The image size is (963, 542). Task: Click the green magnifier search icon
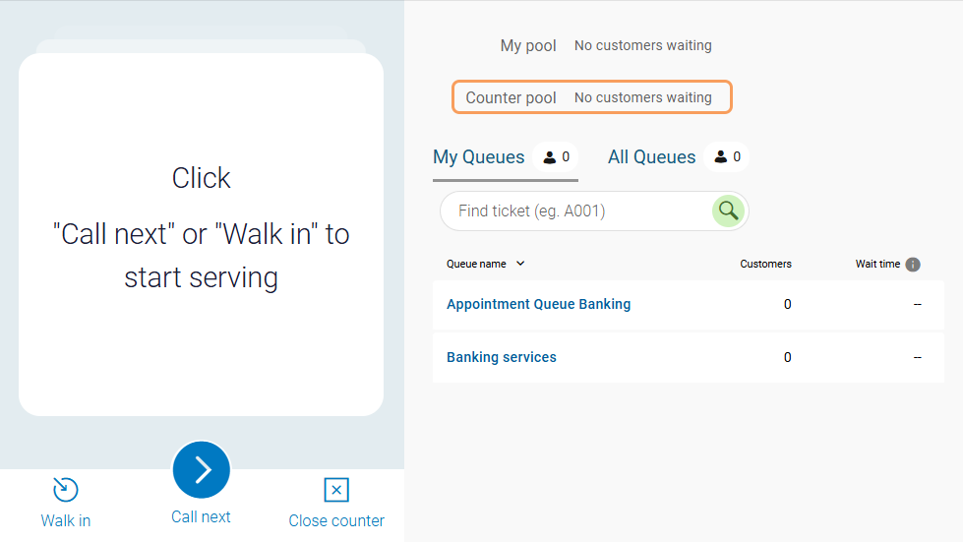[x=728, y=211]
